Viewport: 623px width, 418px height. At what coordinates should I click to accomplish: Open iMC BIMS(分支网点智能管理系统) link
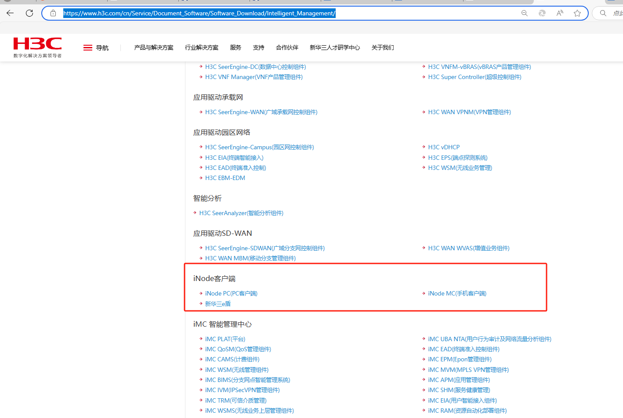[x=248, y=380]
